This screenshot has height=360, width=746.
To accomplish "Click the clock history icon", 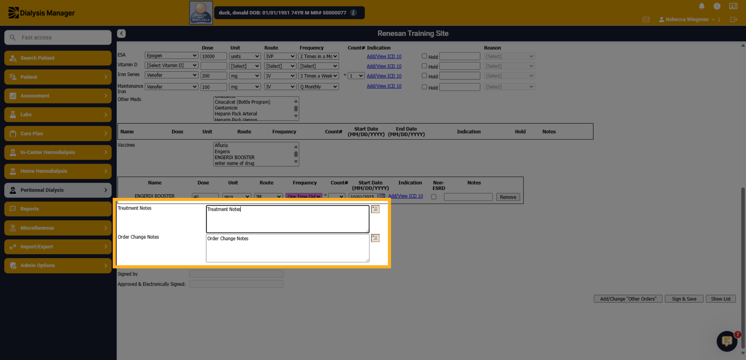I will (717, 6).
